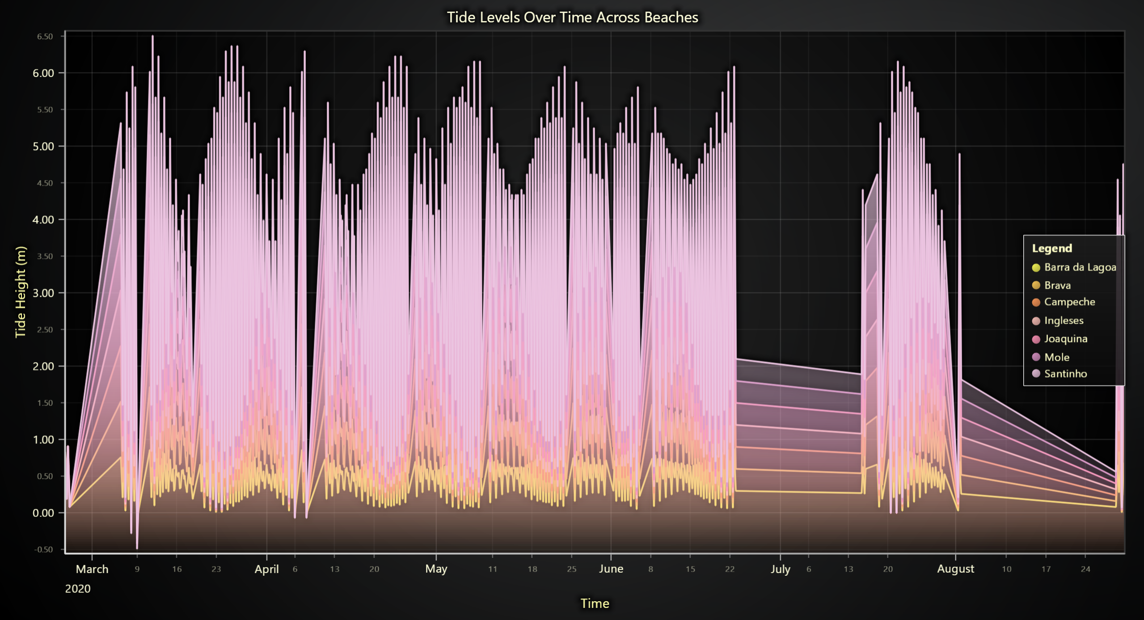Click the April label on time axis
The height and width of the screenshot is (620, 1144).
[266, 569]
